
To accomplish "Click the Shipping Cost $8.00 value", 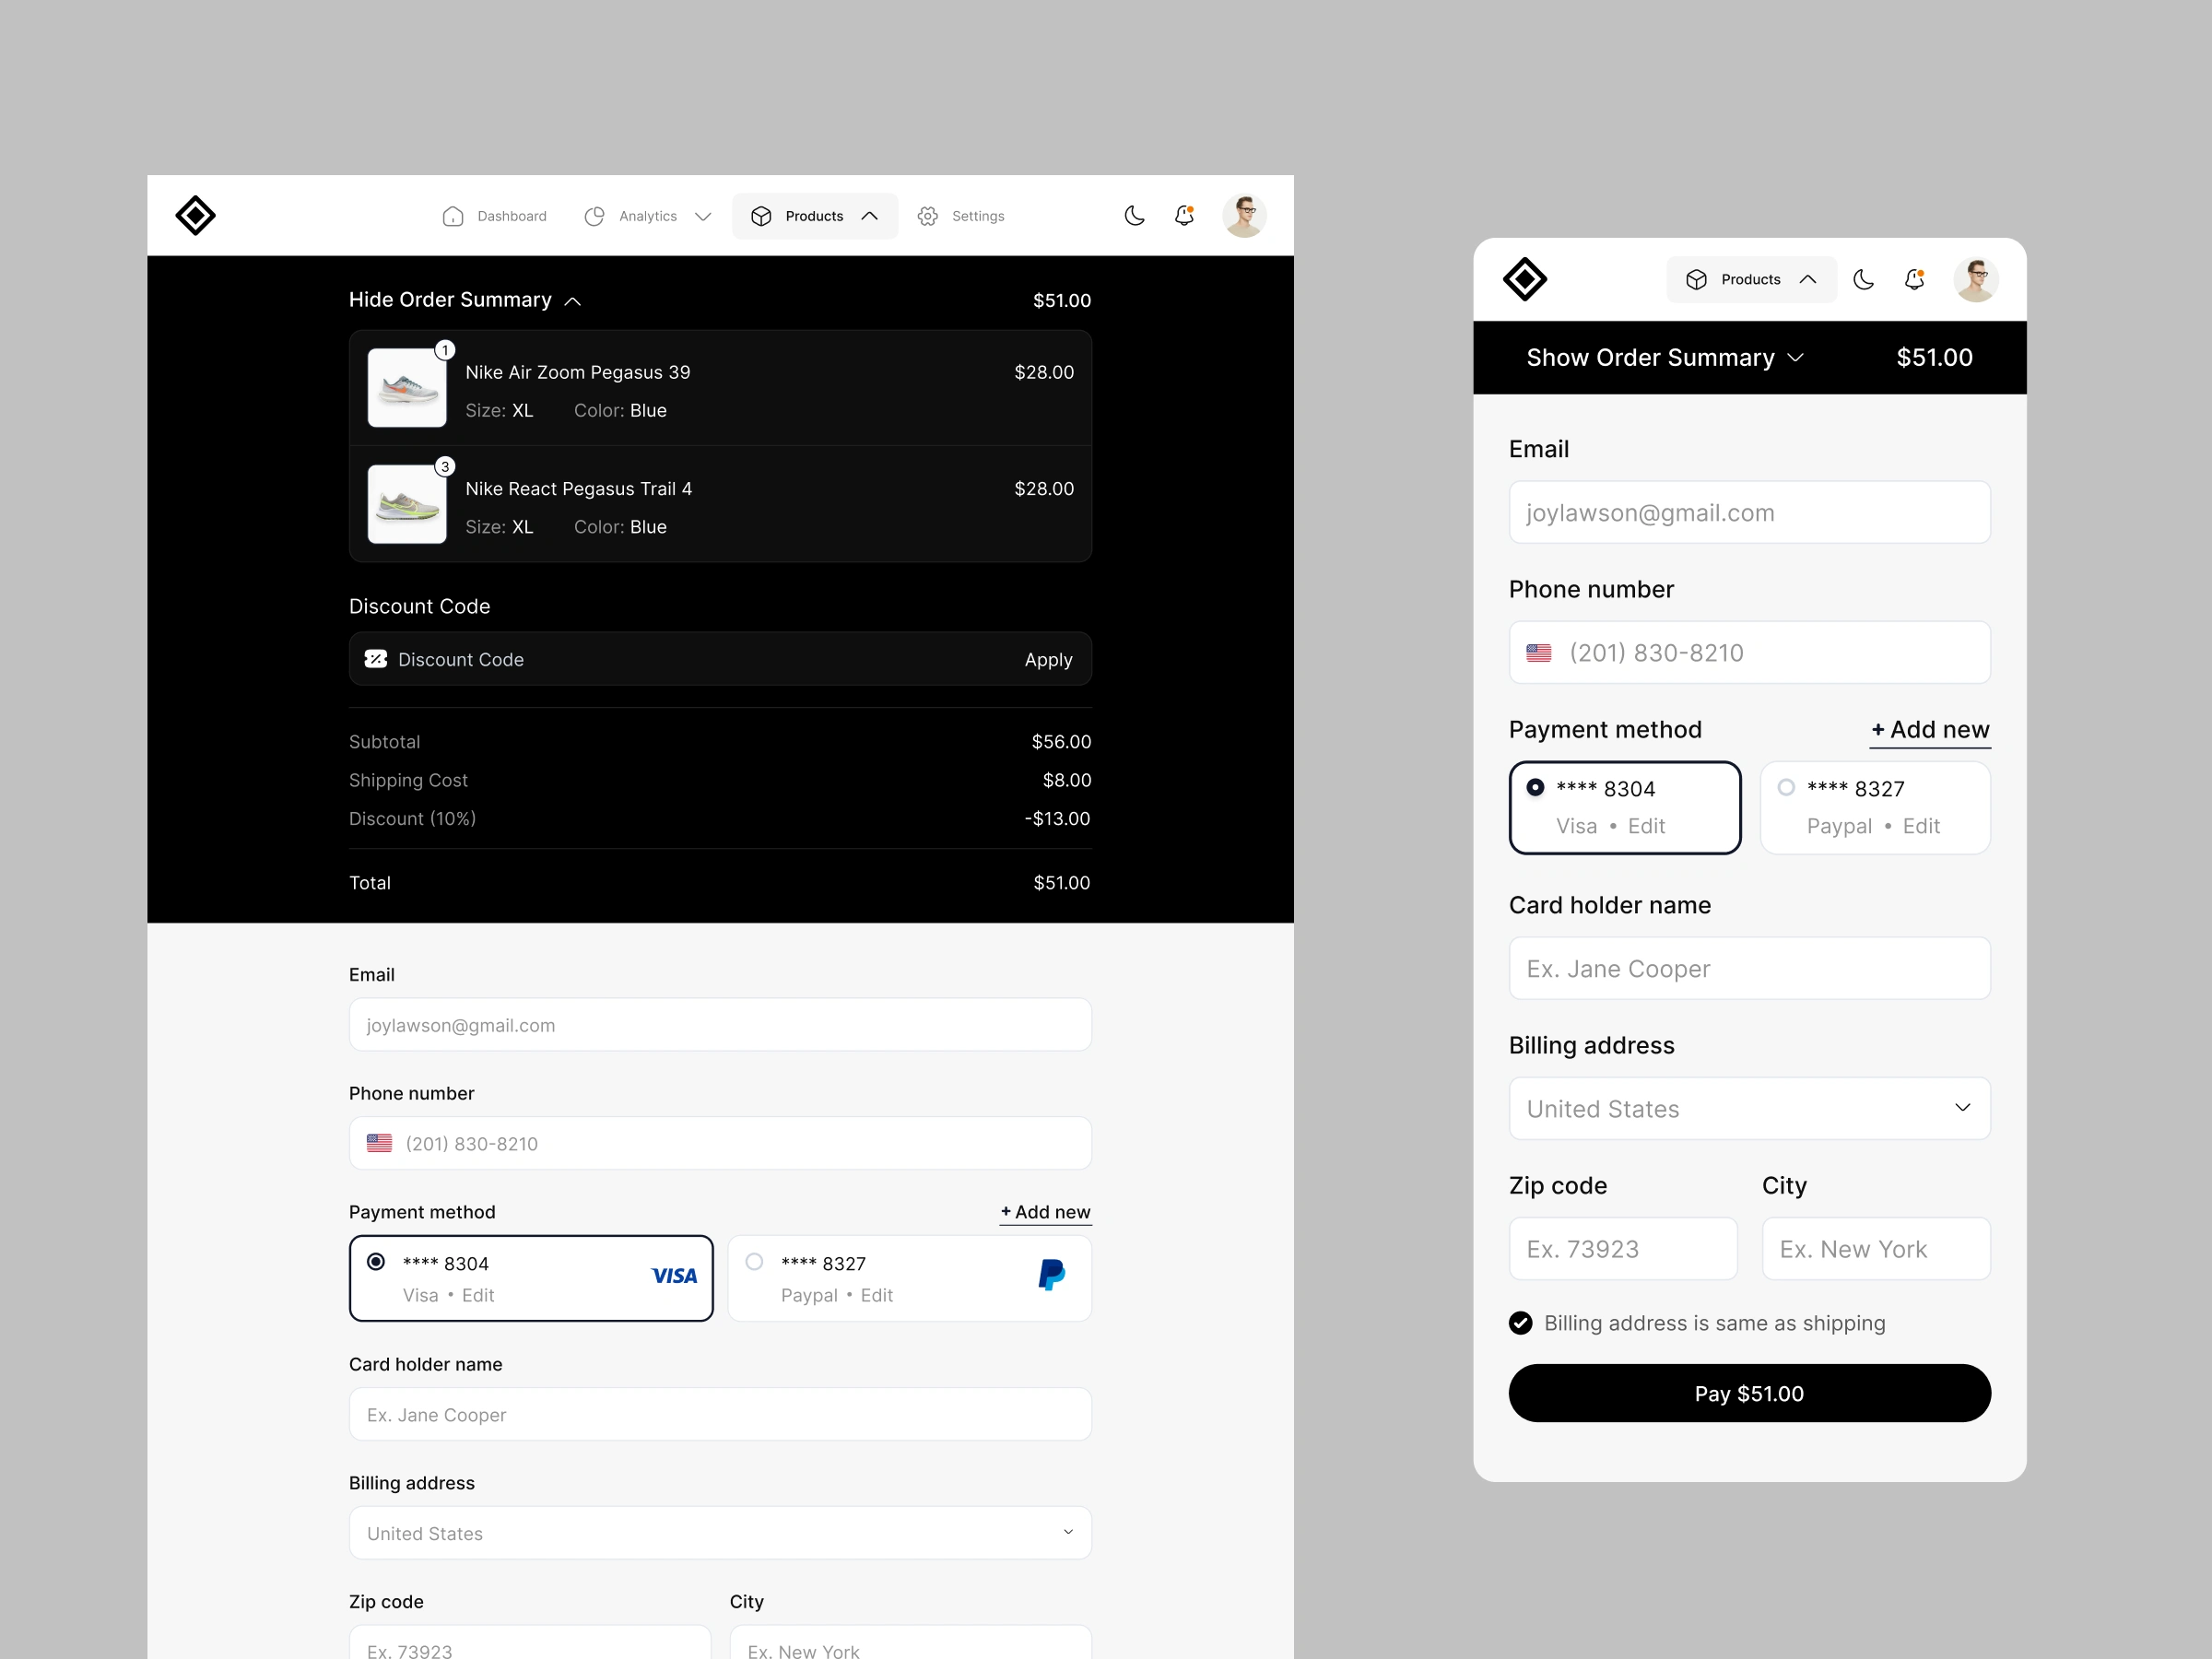I will tap(1067, 780).
